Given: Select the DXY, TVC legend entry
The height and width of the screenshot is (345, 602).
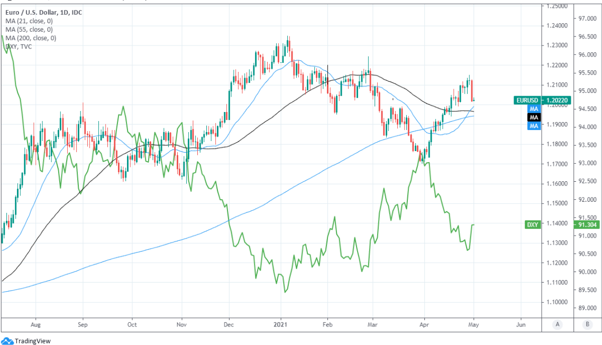Looking at the screenshot, I should click(x=18, y=46).
